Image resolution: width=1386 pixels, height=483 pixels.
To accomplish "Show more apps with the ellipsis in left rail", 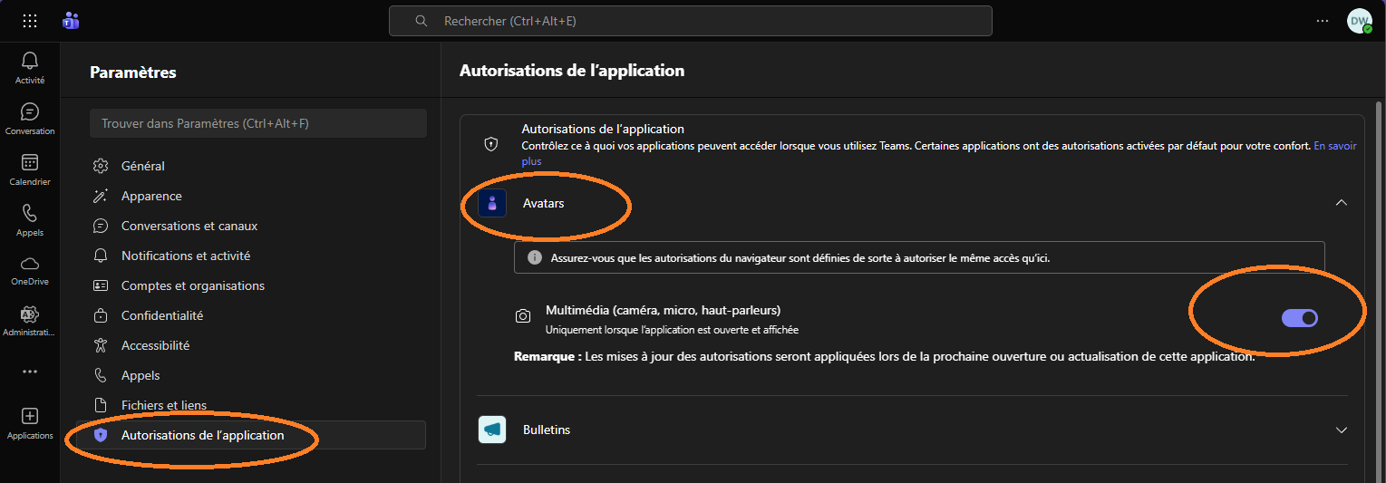I will point(30,372).
